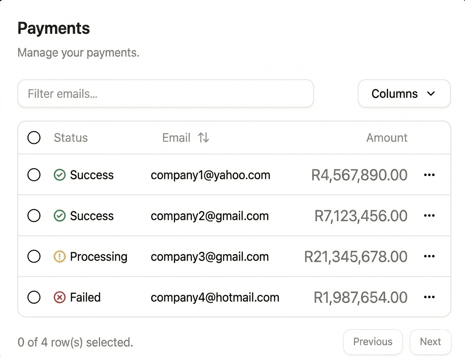This screenshot has height=357, width=465.
Task: Expand the chevron on the Columns button
Action: point(431,94)
